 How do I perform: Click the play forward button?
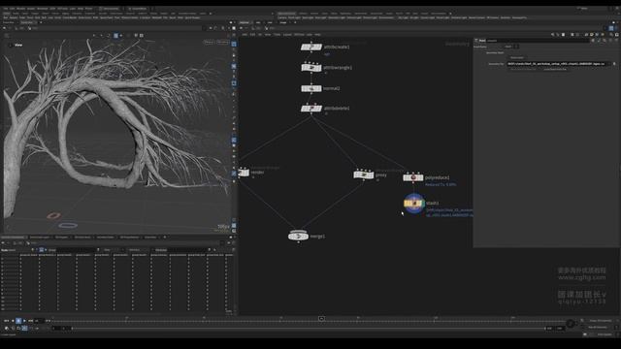[x=24, y=321]
